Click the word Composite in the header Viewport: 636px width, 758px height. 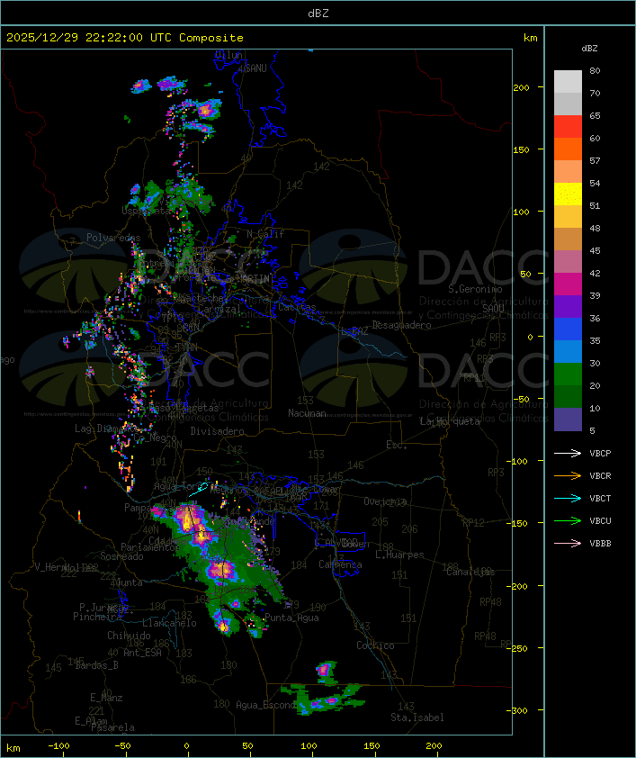(211, 38)
